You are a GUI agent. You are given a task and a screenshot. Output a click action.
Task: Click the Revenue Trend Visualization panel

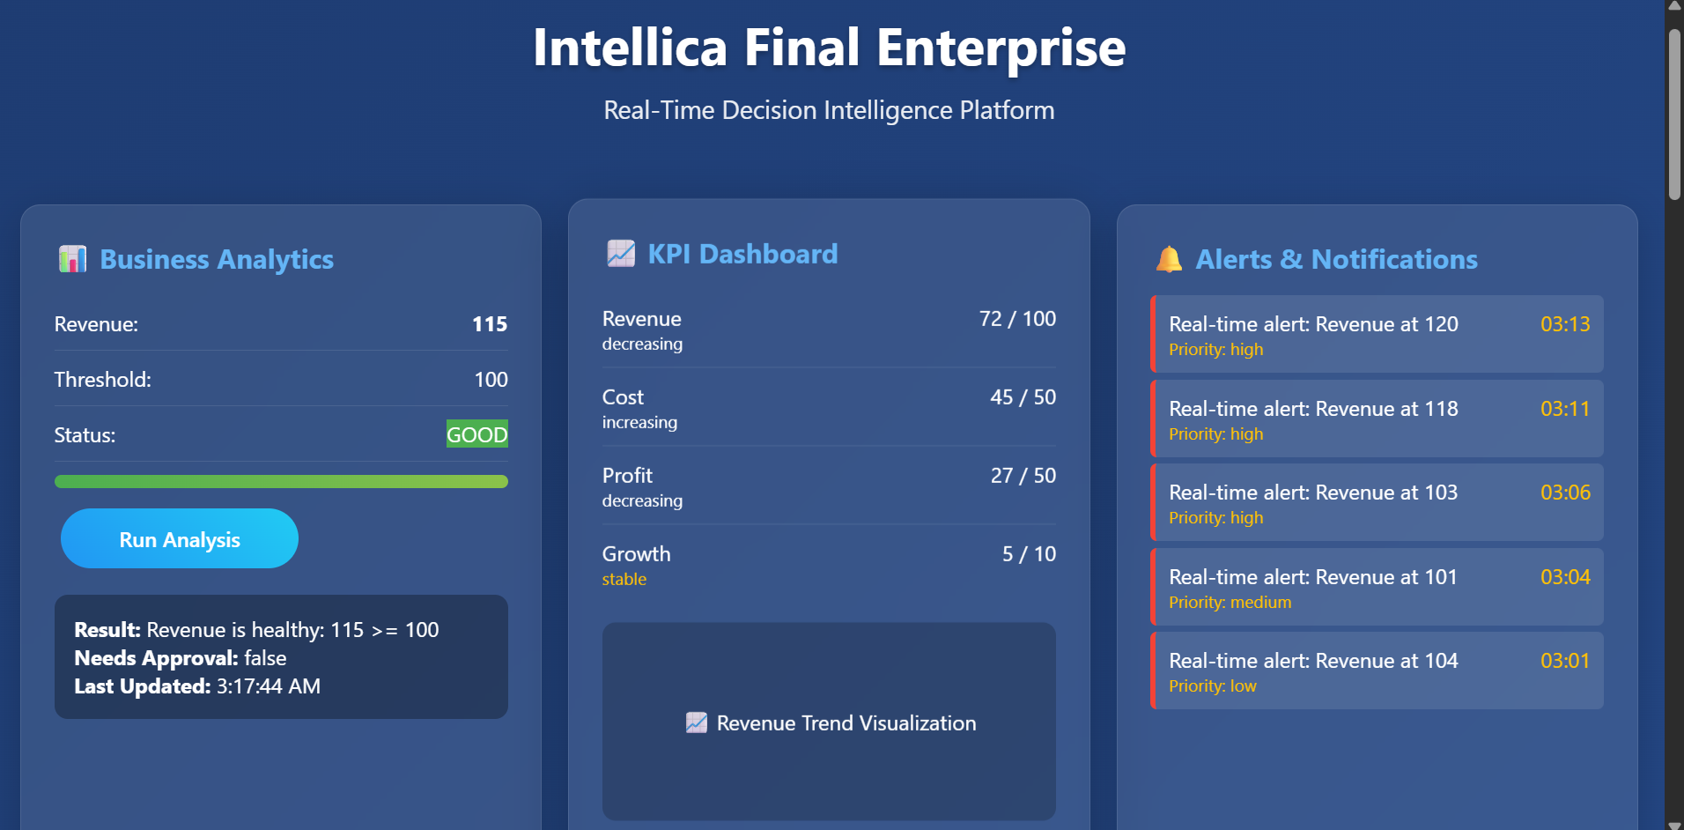click(x=829, y=722)
